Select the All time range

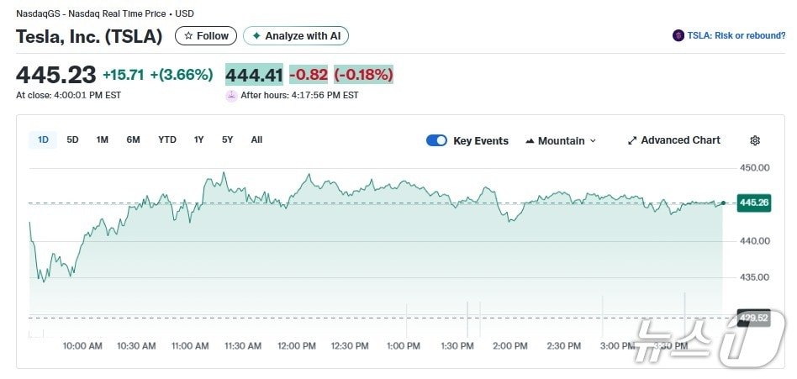256,139
